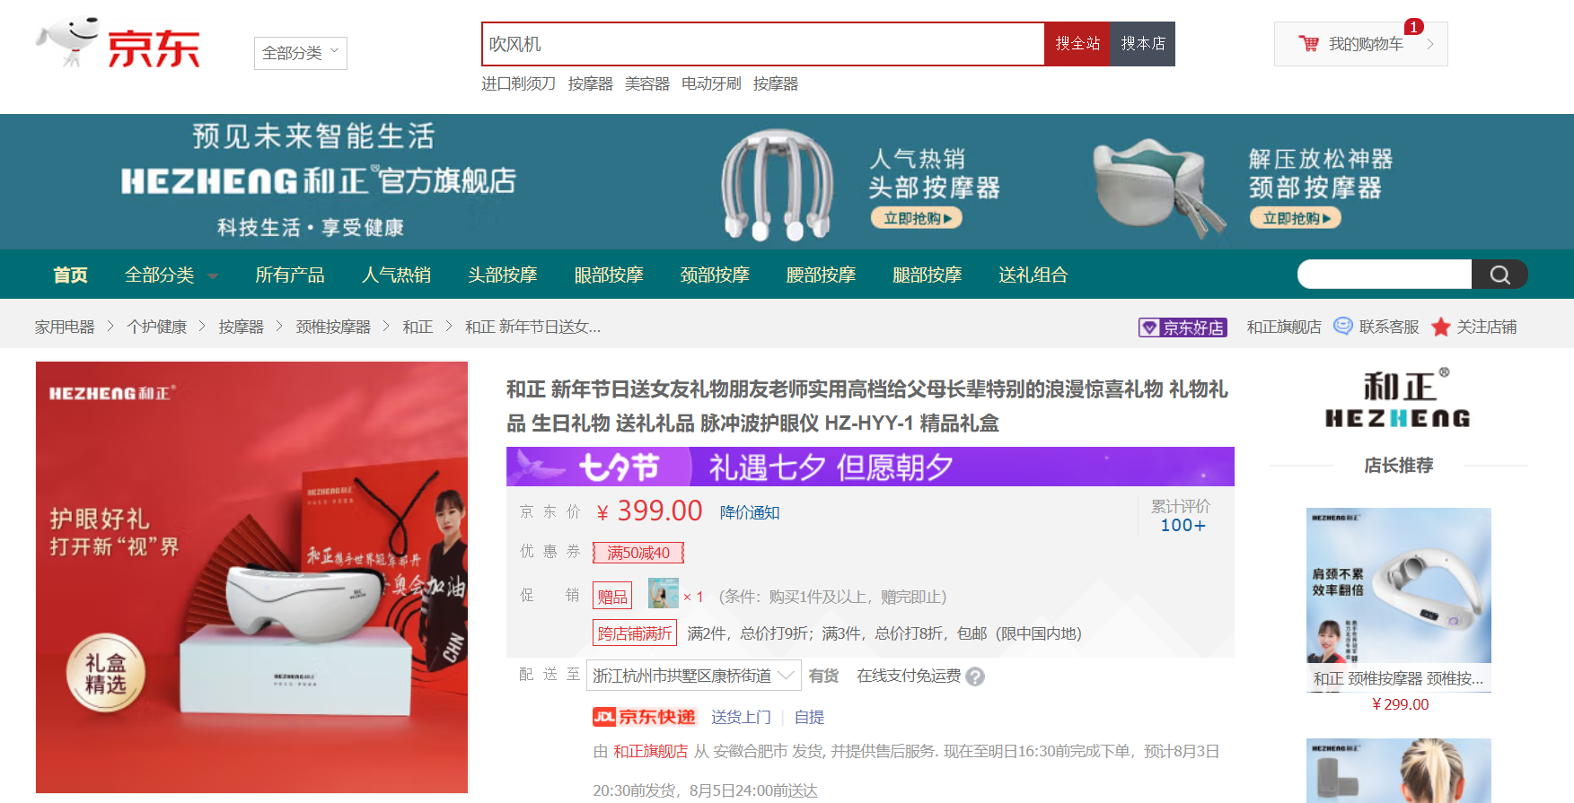Click the store search magnifier icon
Screen dimensions: 1574x803
[x=1499, y=275]
